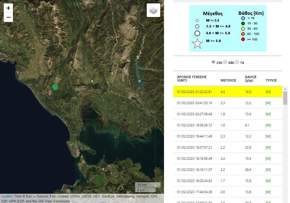Select the 48h time range option
Image resolution: width=290 pixels, height=203 pixels.
click(225, 62)
